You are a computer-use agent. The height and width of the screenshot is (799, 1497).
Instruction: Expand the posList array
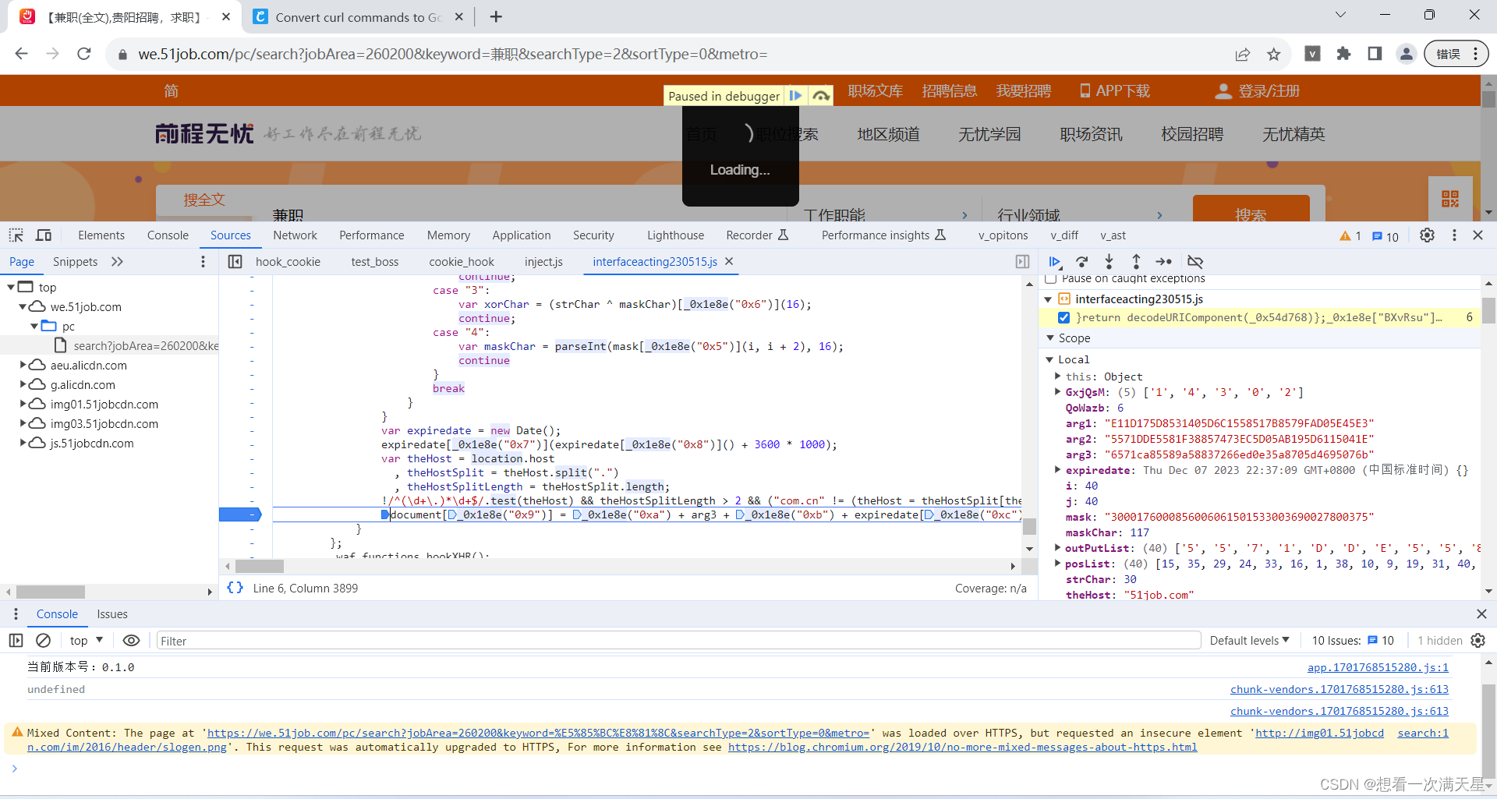click(x=1058, y=564)
